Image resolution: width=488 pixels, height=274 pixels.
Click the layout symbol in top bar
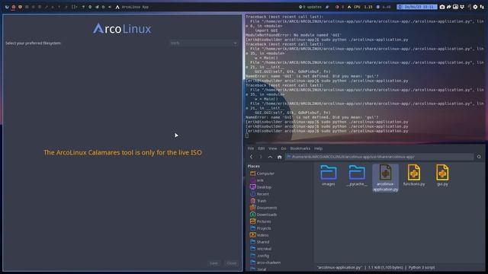75,7
